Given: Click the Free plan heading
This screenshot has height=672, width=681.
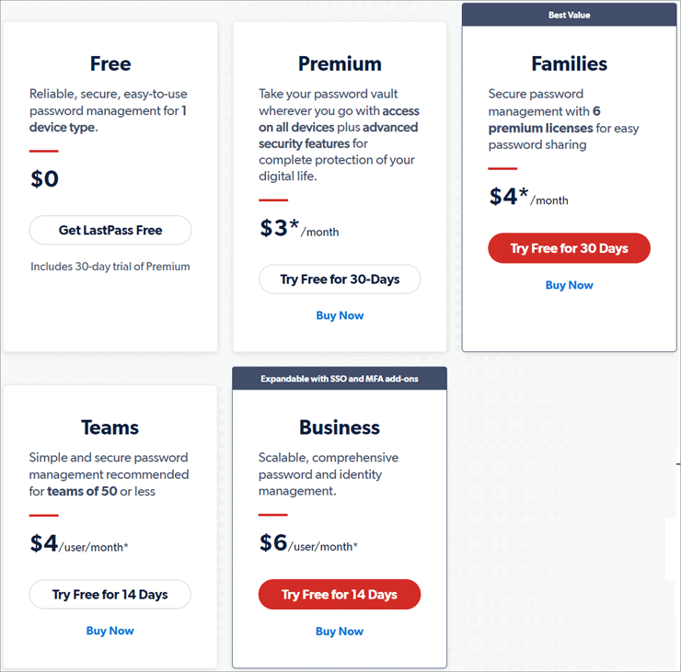Looking at the screenshot, I should click(x=110, y=63).
